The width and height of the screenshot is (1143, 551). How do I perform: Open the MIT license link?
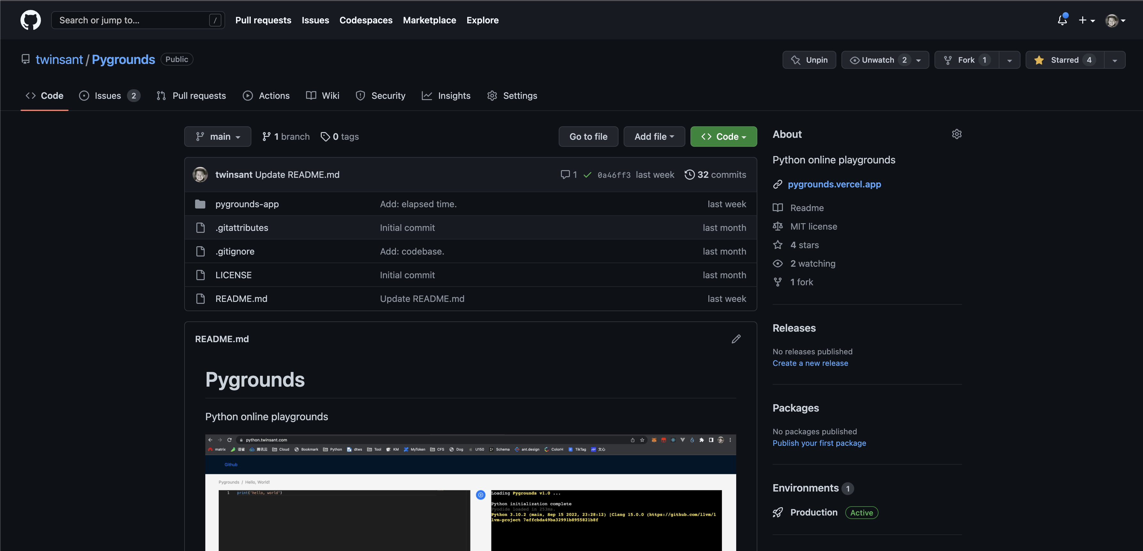point(805,226)
